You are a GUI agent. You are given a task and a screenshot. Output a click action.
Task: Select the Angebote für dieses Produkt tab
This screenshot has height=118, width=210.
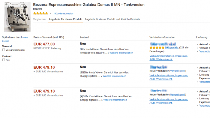click(x=65, y=19)
